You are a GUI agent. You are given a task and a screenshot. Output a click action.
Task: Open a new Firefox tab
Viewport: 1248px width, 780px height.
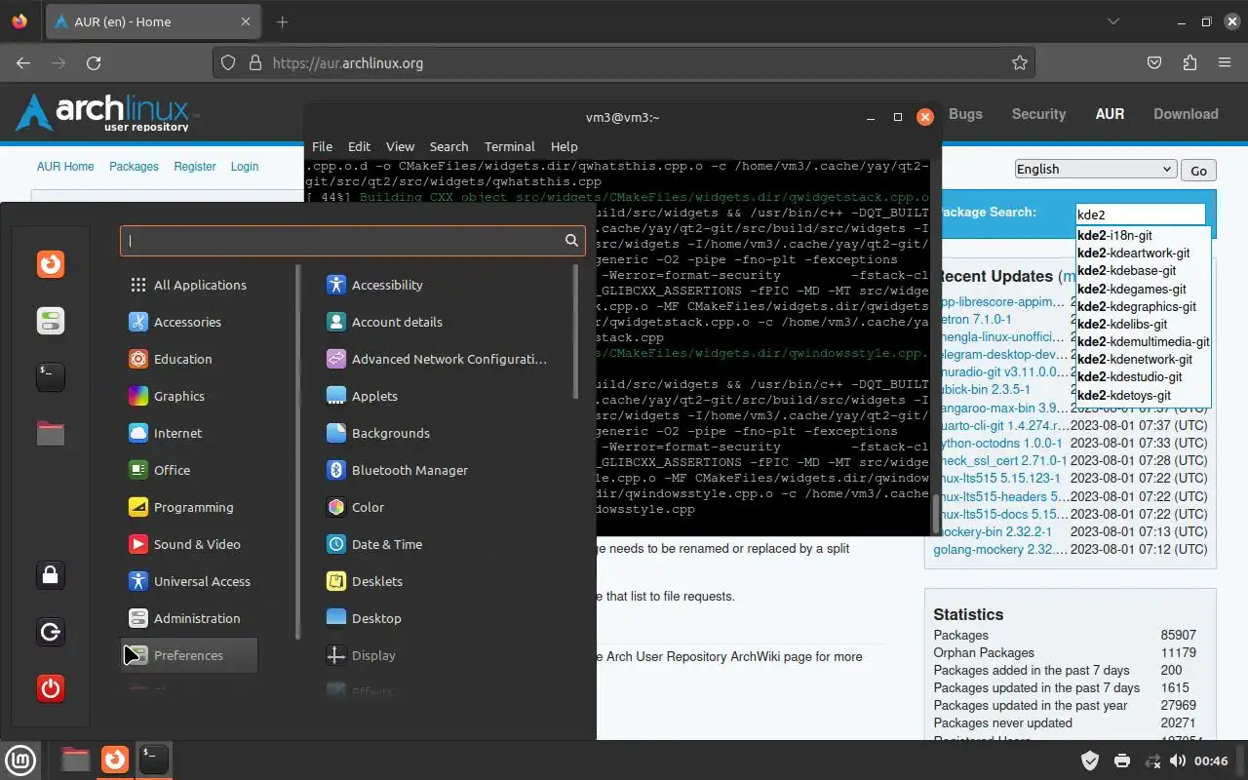click(x=282, y=21)
